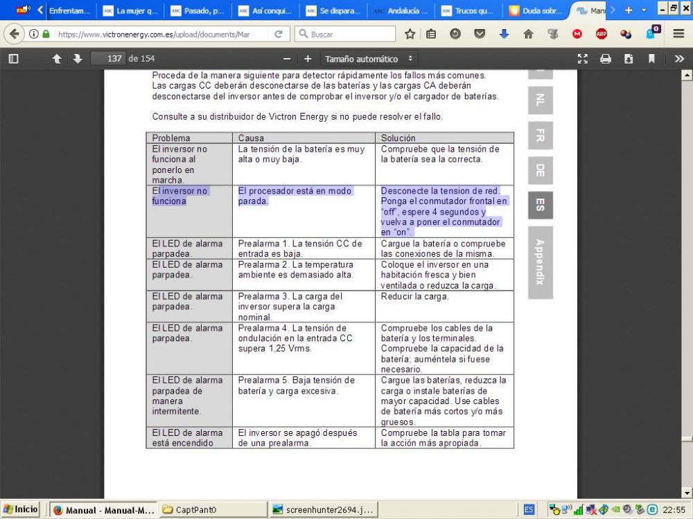Switch to the Así conqui... tab

coord(266,10)
